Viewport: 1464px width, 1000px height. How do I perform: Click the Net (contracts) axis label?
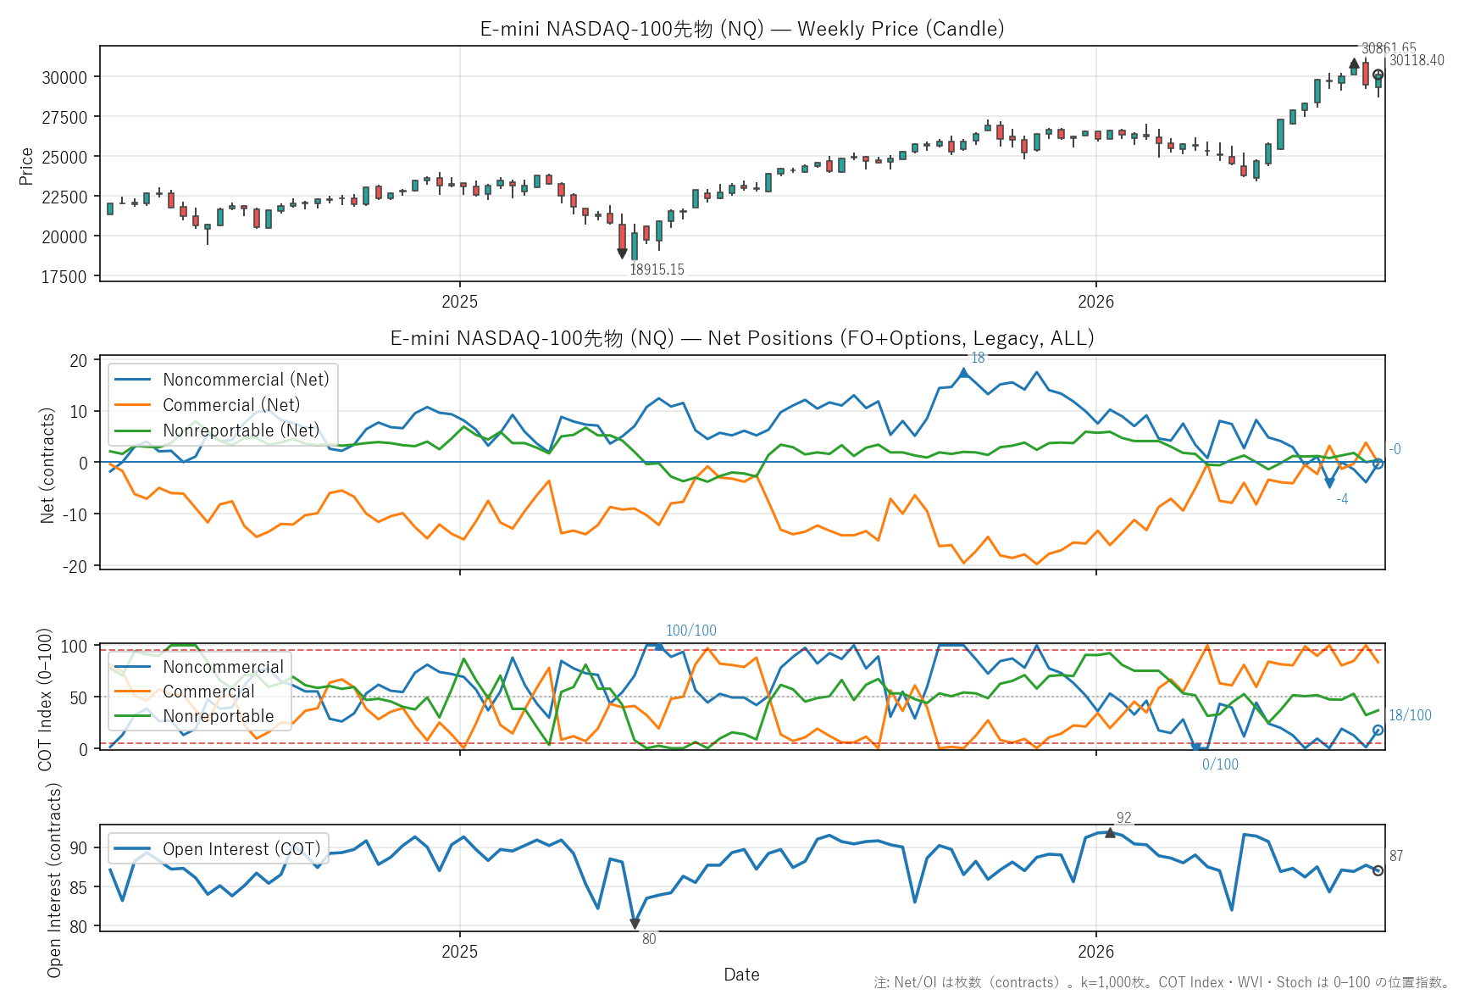47,465
